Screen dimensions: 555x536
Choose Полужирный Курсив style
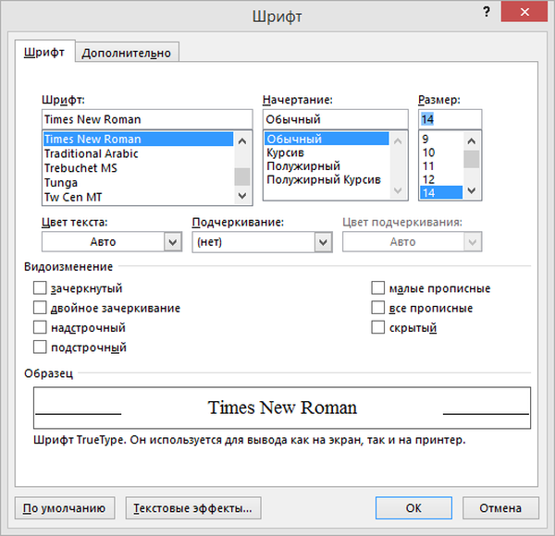point(324,179)
